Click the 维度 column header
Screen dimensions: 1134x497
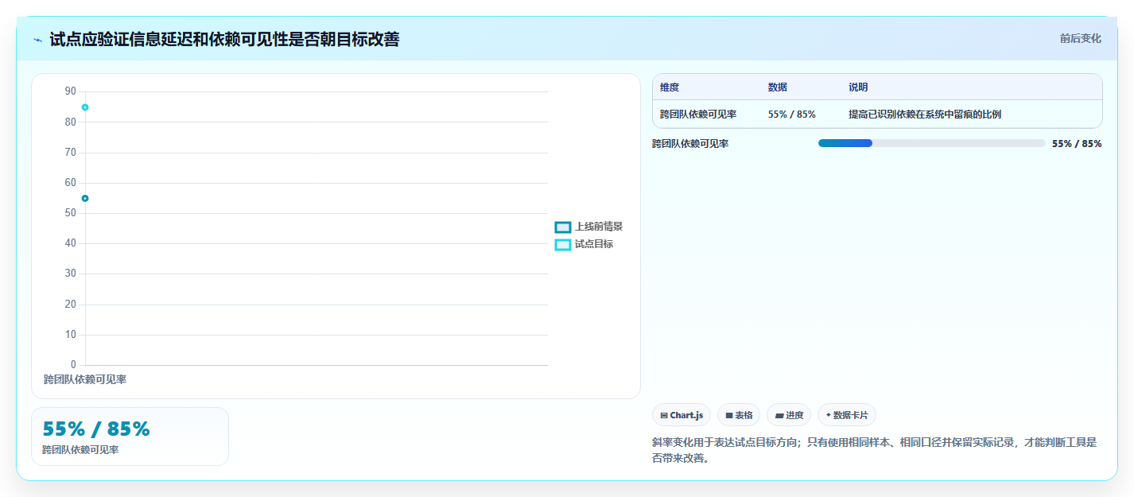point(670,87)
